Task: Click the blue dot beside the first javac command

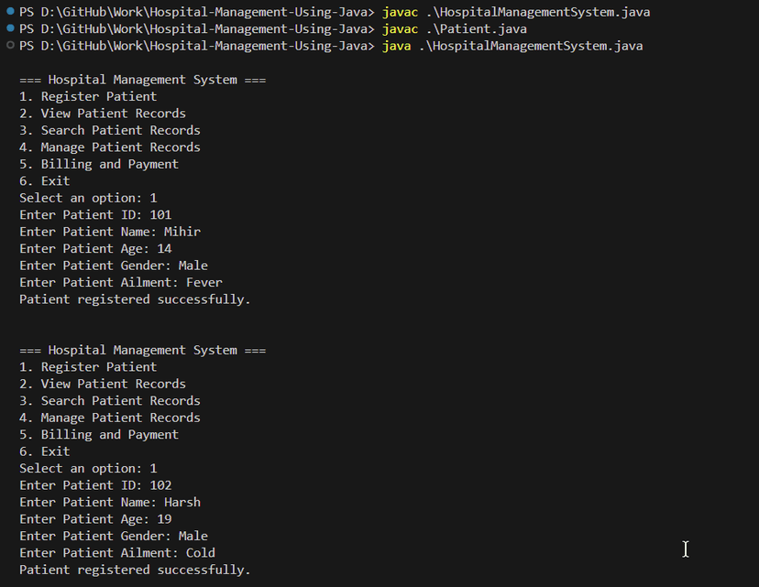Action: coord(9,12)
